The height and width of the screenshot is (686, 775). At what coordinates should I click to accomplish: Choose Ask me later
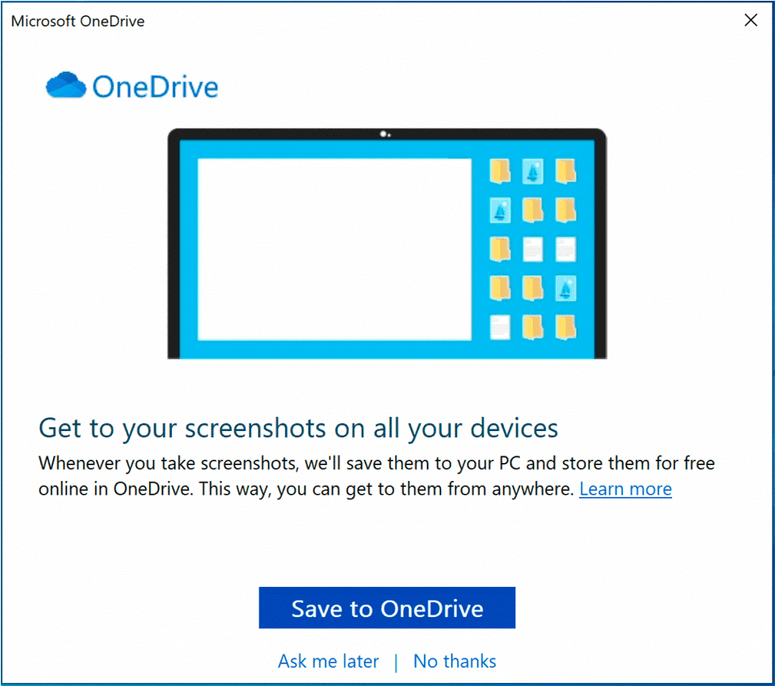[x=328, y=661]
